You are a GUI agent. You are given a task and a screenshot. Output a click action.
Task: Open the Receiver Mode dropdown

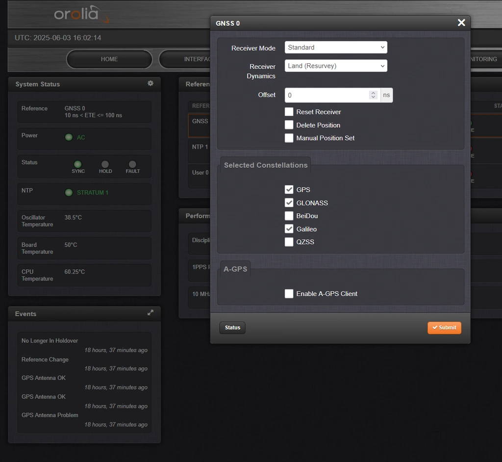336,48
